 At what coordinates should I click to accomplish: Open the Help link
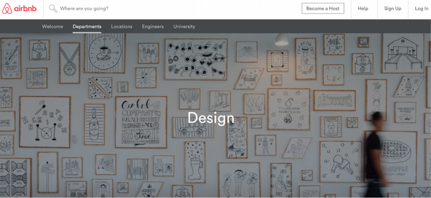click(363, 9)
